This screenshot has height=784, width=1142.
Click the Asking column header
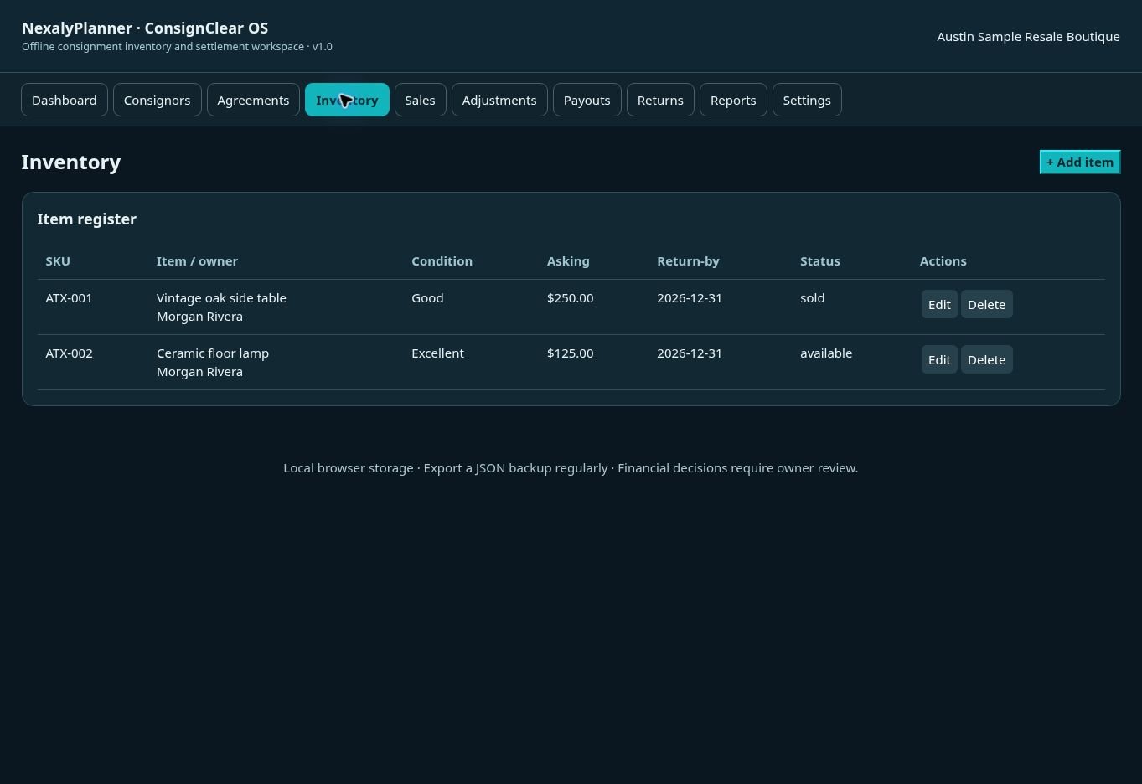click(x=568, y=261)
